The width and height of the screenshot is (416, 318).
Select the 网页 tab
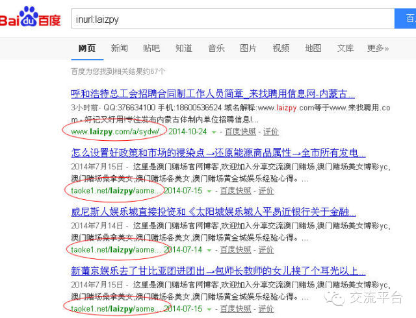(87, 48)
